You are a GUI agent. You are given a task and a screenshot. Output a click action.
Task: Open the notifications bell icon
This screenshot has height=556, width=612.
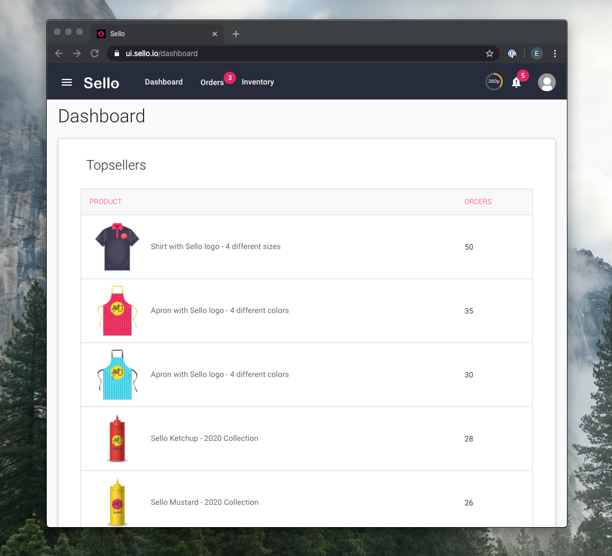pos(516,82)
